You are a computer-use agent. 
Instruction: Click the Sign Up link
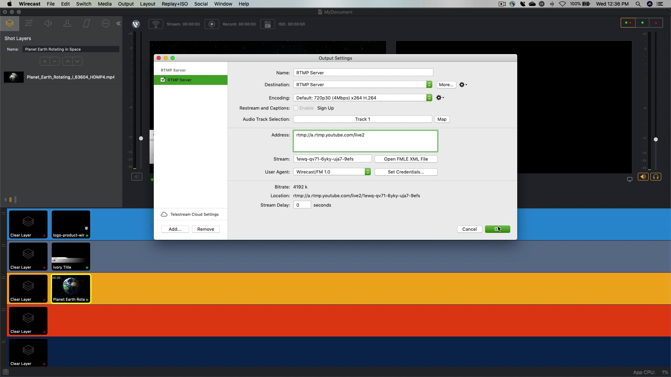325,108
